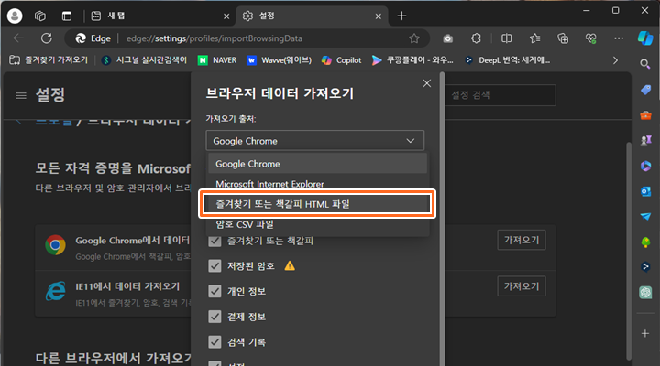Open the sidebar games icon

click(645, 140)
